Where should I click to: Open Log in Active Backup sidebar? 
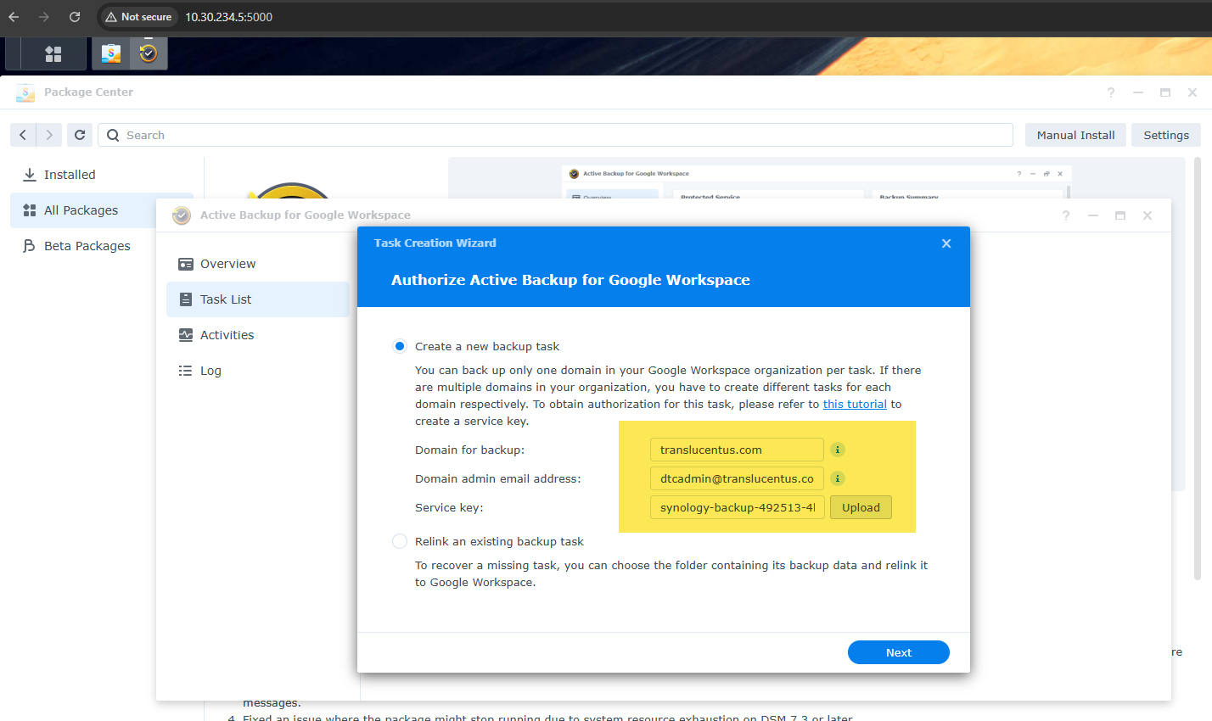[x=258, y=371]
